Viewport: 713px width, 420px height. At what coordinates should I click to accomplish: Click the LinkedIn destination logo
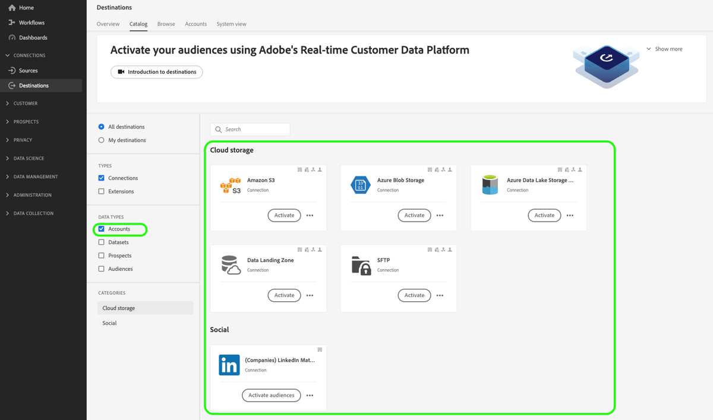[x=229, y=365]
